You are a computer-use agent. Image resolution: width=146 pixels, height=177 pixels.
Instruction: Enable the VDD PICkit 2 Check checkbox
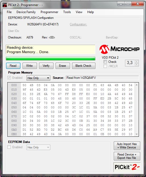click(105, 62)
